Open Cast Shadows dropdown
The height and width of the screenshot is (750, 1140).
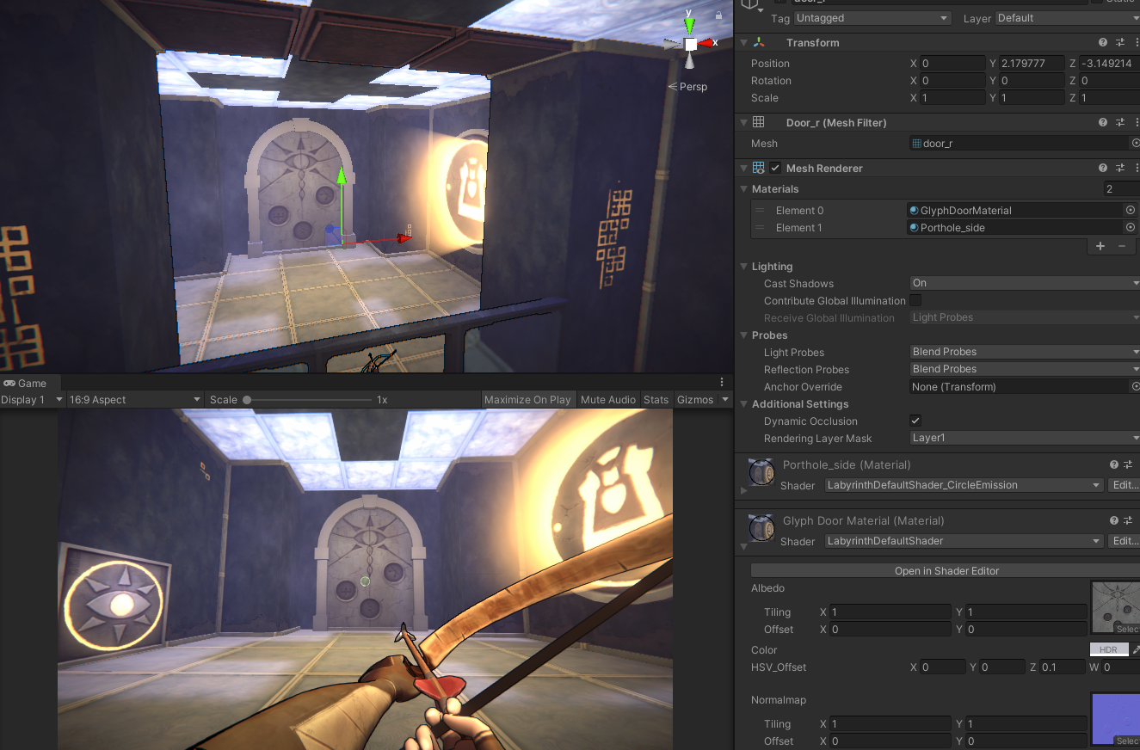tap(1025, 283)
